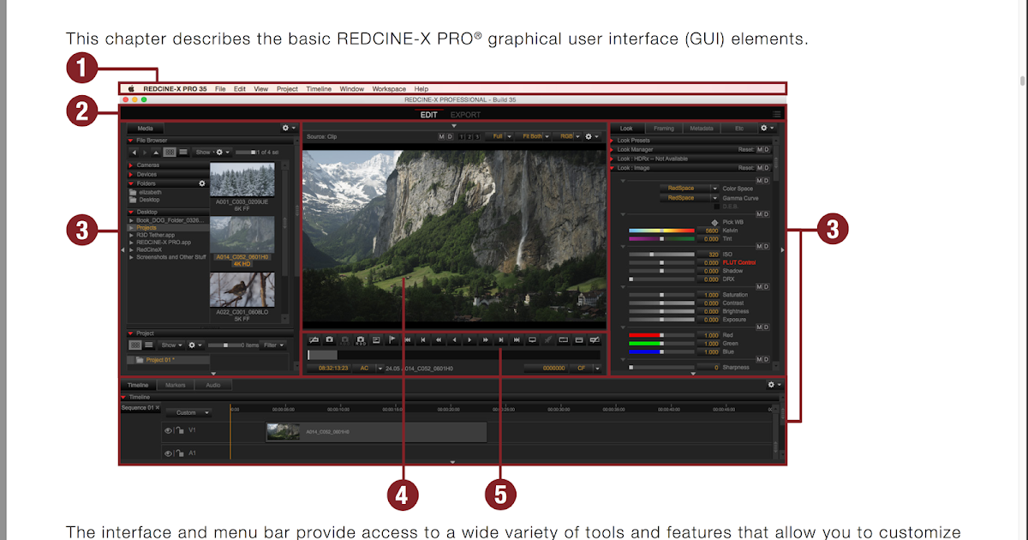
Task: Open the Filter dropdown in Project panel
Action: 273,345
